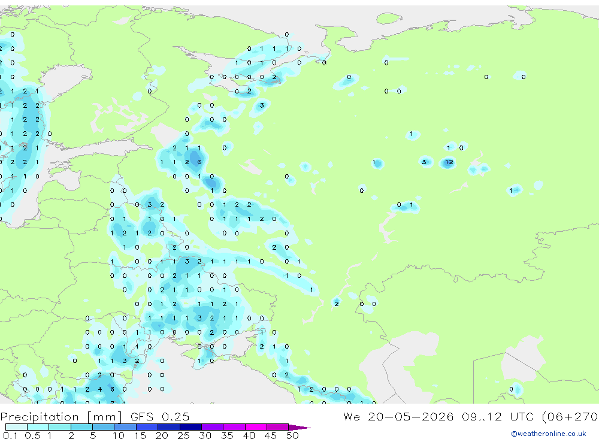599x439 pixels.
Task: Click the '35' legend scale label
Action: click(x=227, y=435)
